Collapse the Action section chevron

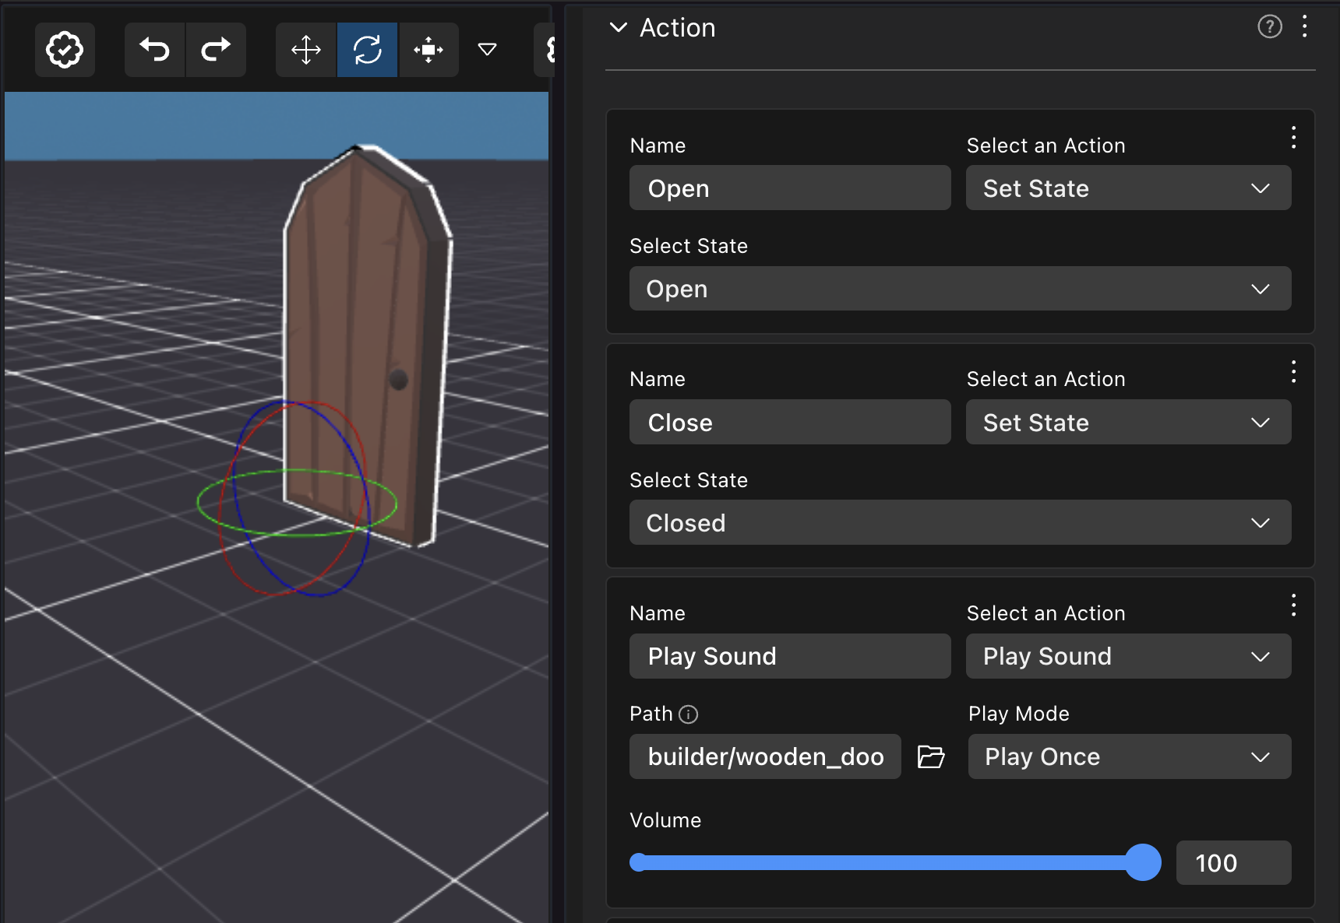619,28
